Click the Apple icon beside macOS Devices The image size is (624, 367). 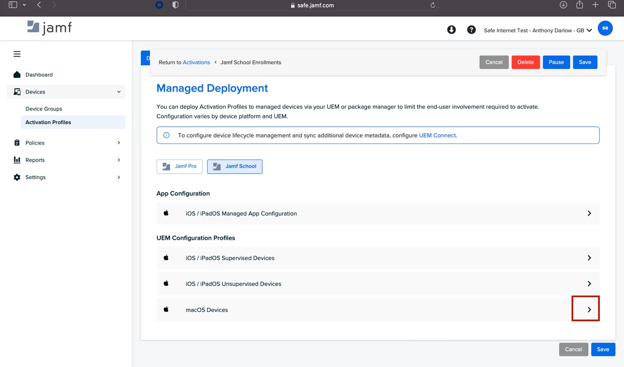(166, 309)
